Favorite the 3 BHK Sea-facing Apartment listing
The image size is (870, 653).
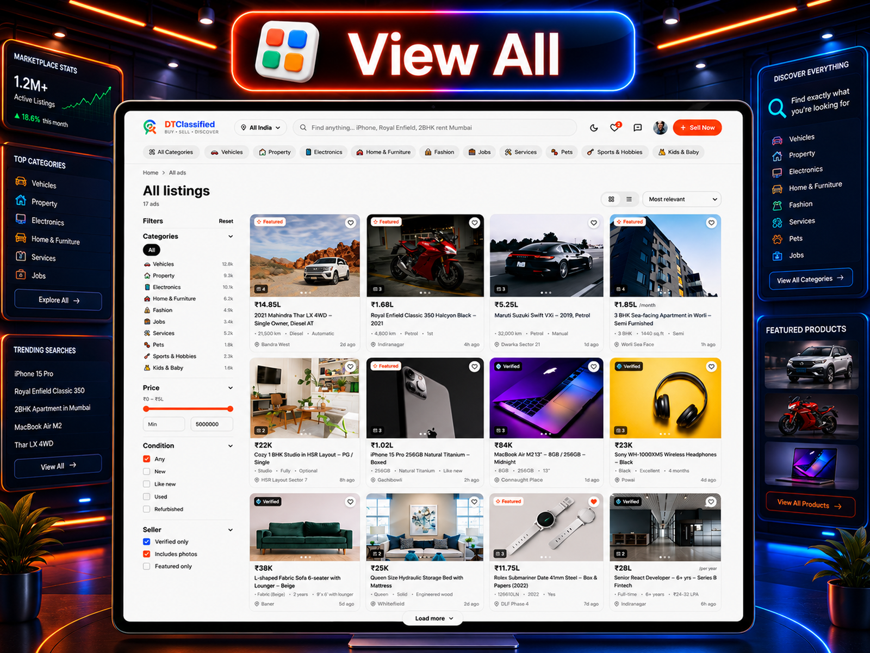[x=711, y=223]
